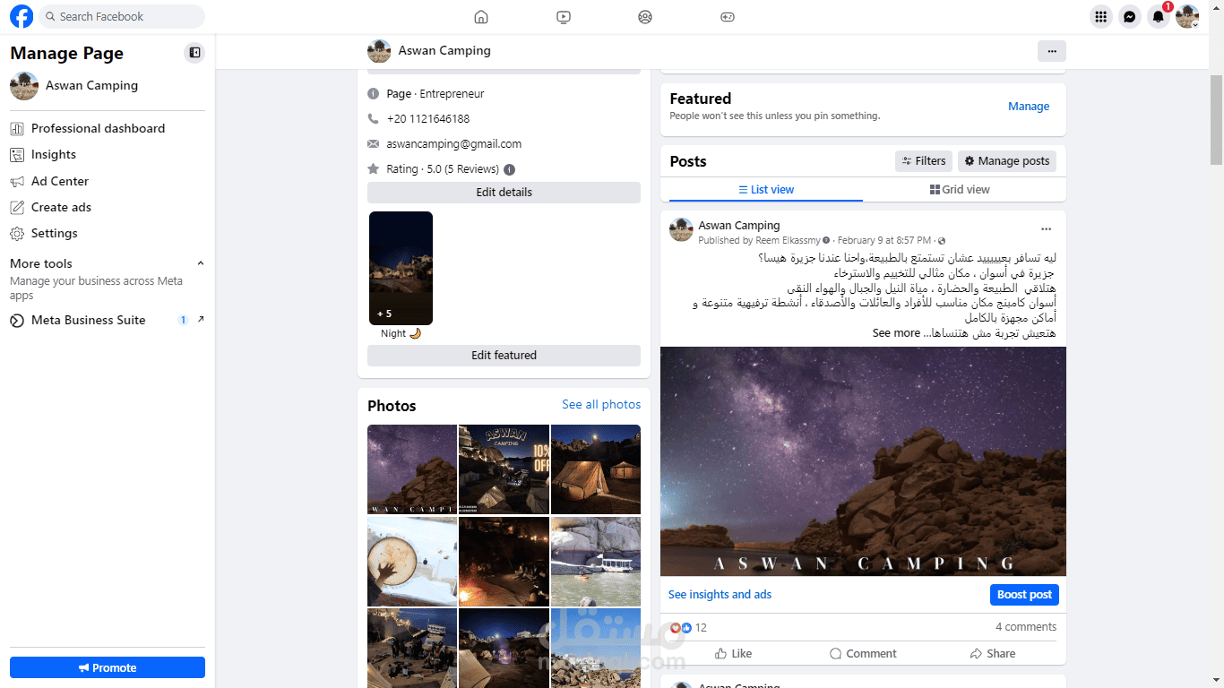Viewport: 1224px width, 688px height.
Task: Click the Manage posts button
Action: 1007,161
